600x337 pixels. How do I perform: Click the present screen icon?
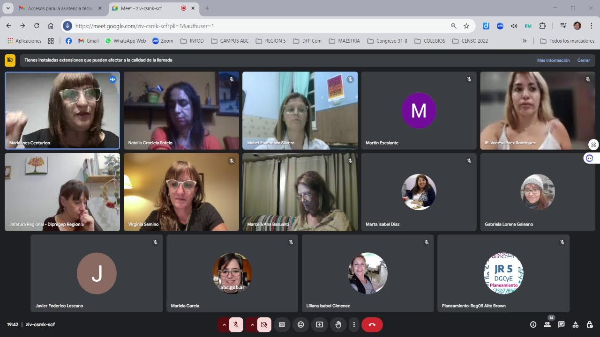click(x=319, y=324)
